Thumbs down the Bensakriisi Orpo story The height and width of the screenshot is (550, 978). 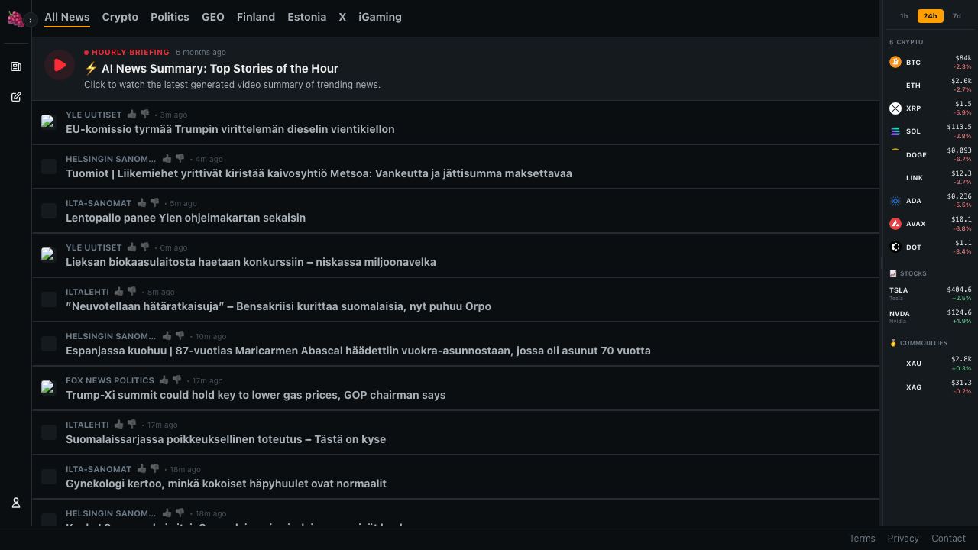132,292
